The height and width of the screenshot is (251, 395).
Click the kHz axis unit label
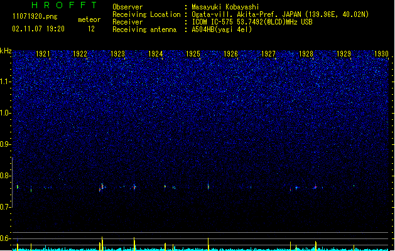[x=6, y=51]
